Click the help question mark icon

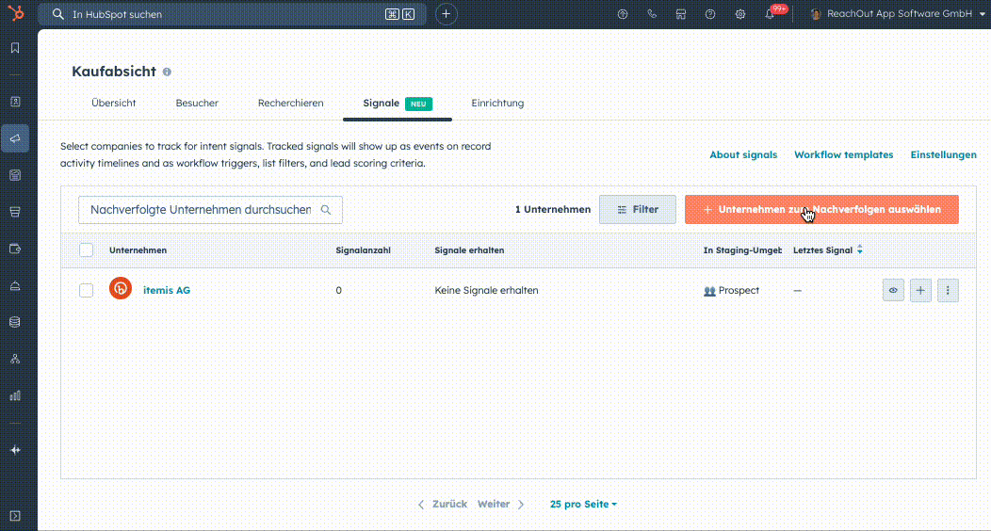[x=710, y=14]
